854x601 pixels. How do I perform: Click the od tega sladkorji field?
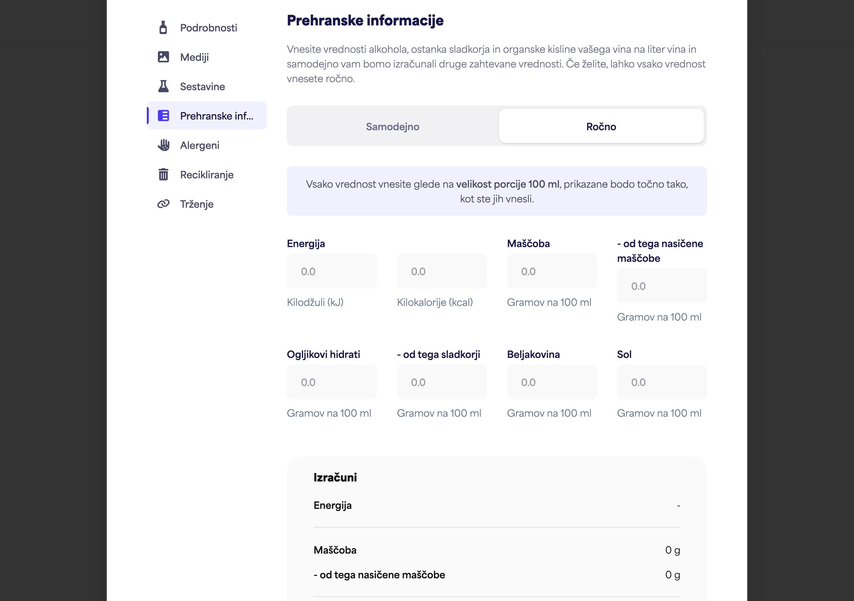pyautogui.click(x=442, y=382)
